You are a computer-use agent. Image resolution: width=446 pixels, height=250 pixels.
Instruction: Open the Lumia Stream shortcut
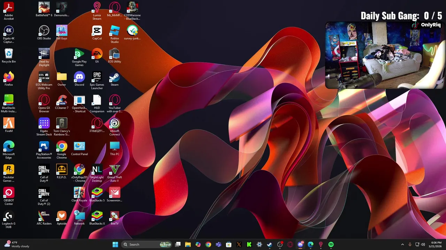(97, 10)
